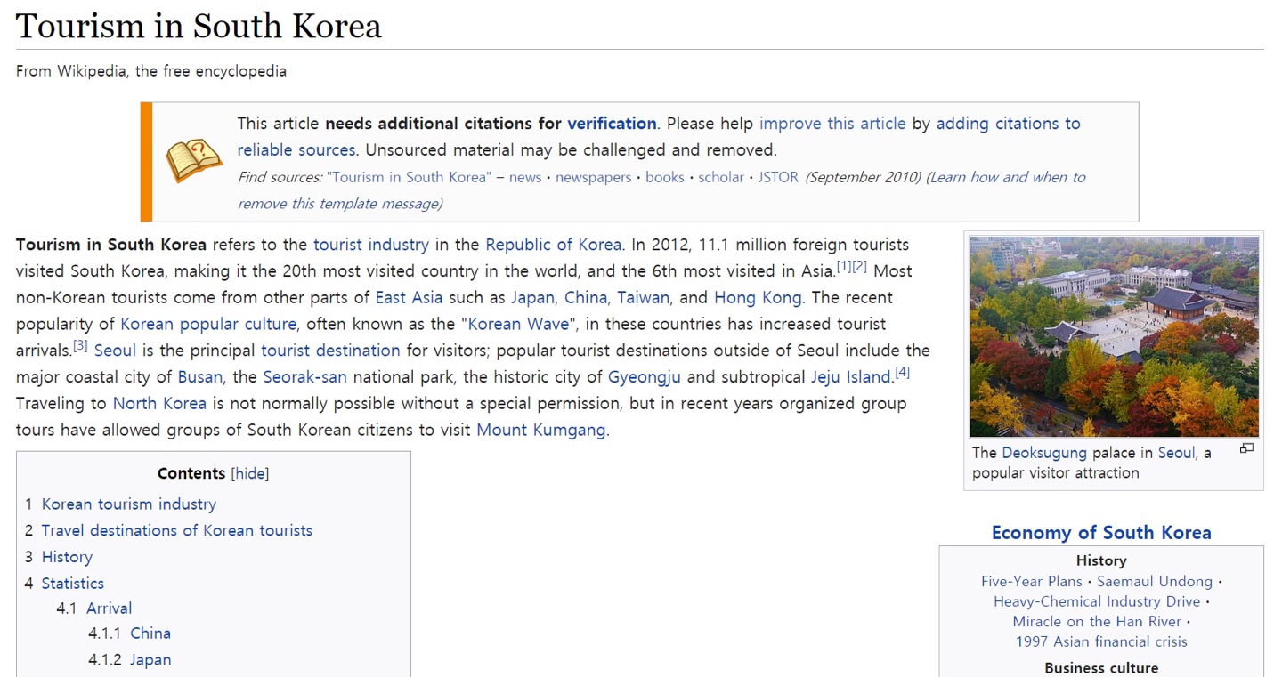The height and width of the screenshot is (677, 1282).
Task: Click the citation-needed book icon
Action: coord(193,161)
